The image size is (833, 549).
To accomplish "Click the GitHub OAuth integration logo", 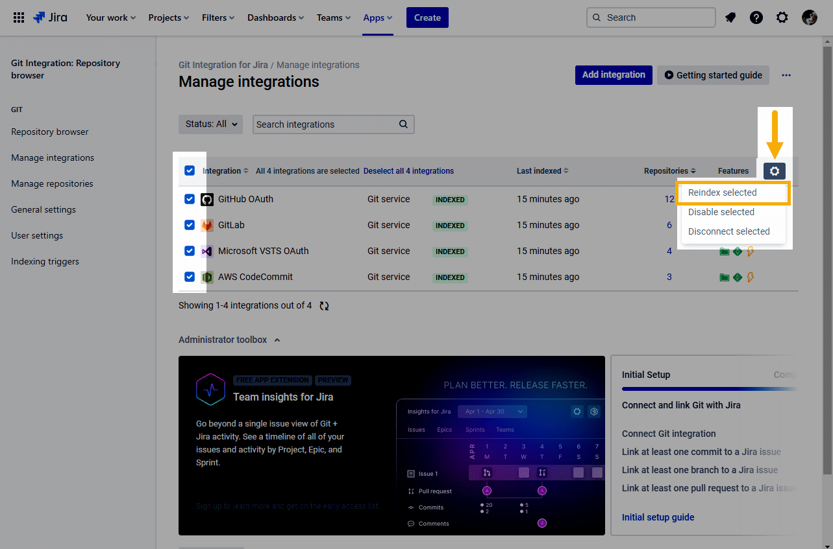I will 207,200.
